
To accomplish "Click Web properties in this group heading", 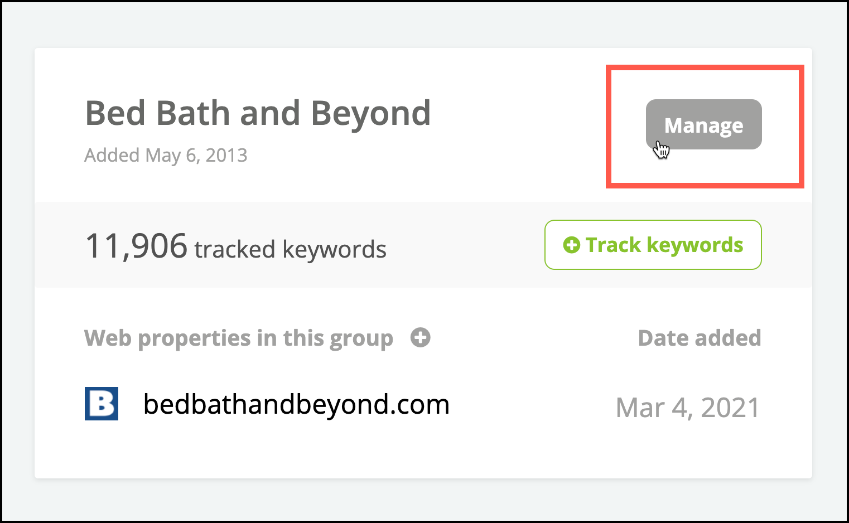I will 239,338.
